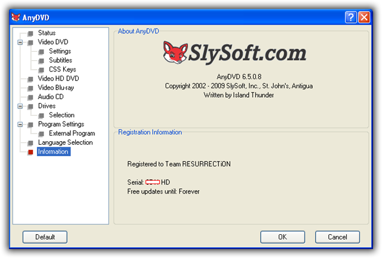Click the square icon beside Subtitles

(x=41, y=61)
